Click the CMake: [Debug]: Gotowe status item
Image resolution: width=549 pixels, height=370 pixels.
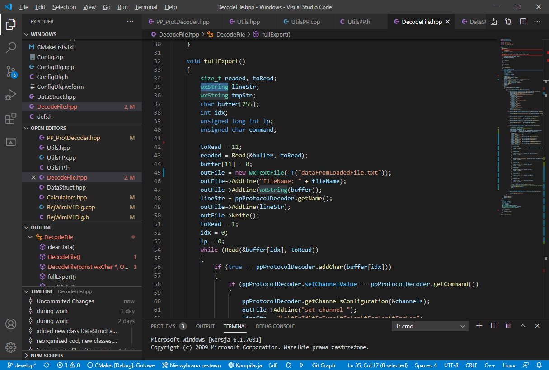coord(121,365)
